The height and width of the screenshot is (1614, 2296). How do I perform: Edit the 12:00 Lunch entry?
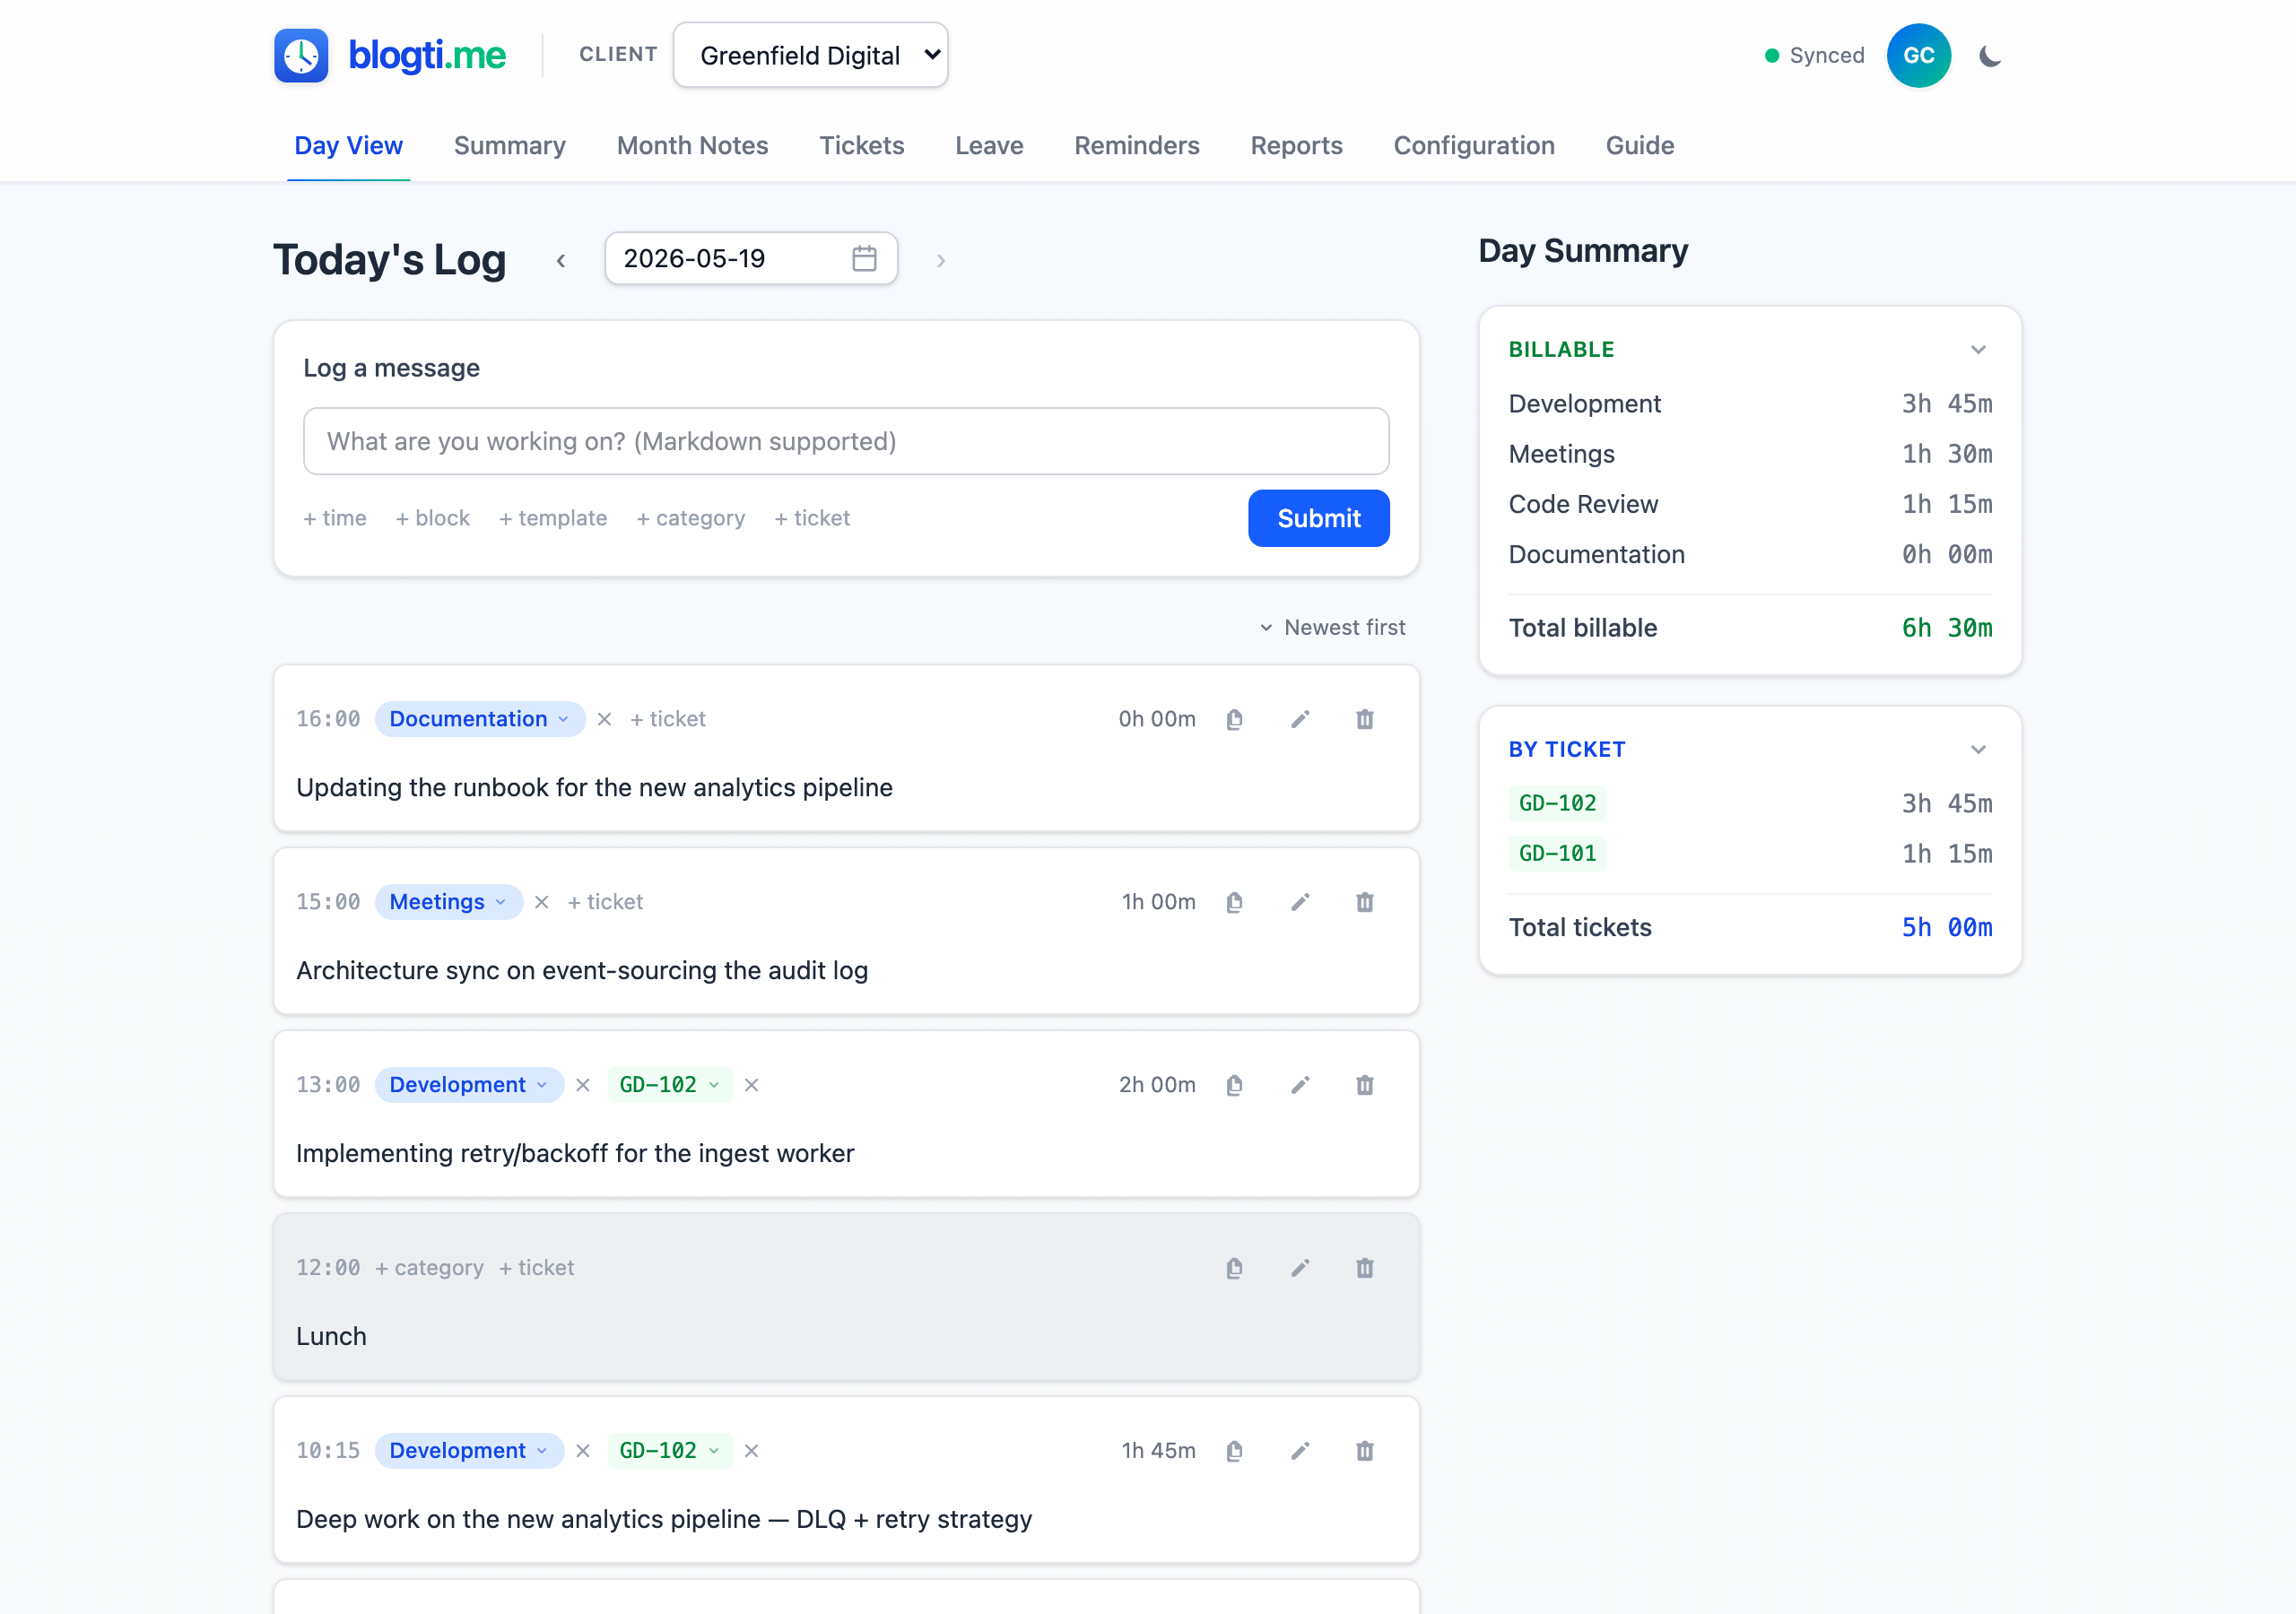click(x=1299, y=1268)
